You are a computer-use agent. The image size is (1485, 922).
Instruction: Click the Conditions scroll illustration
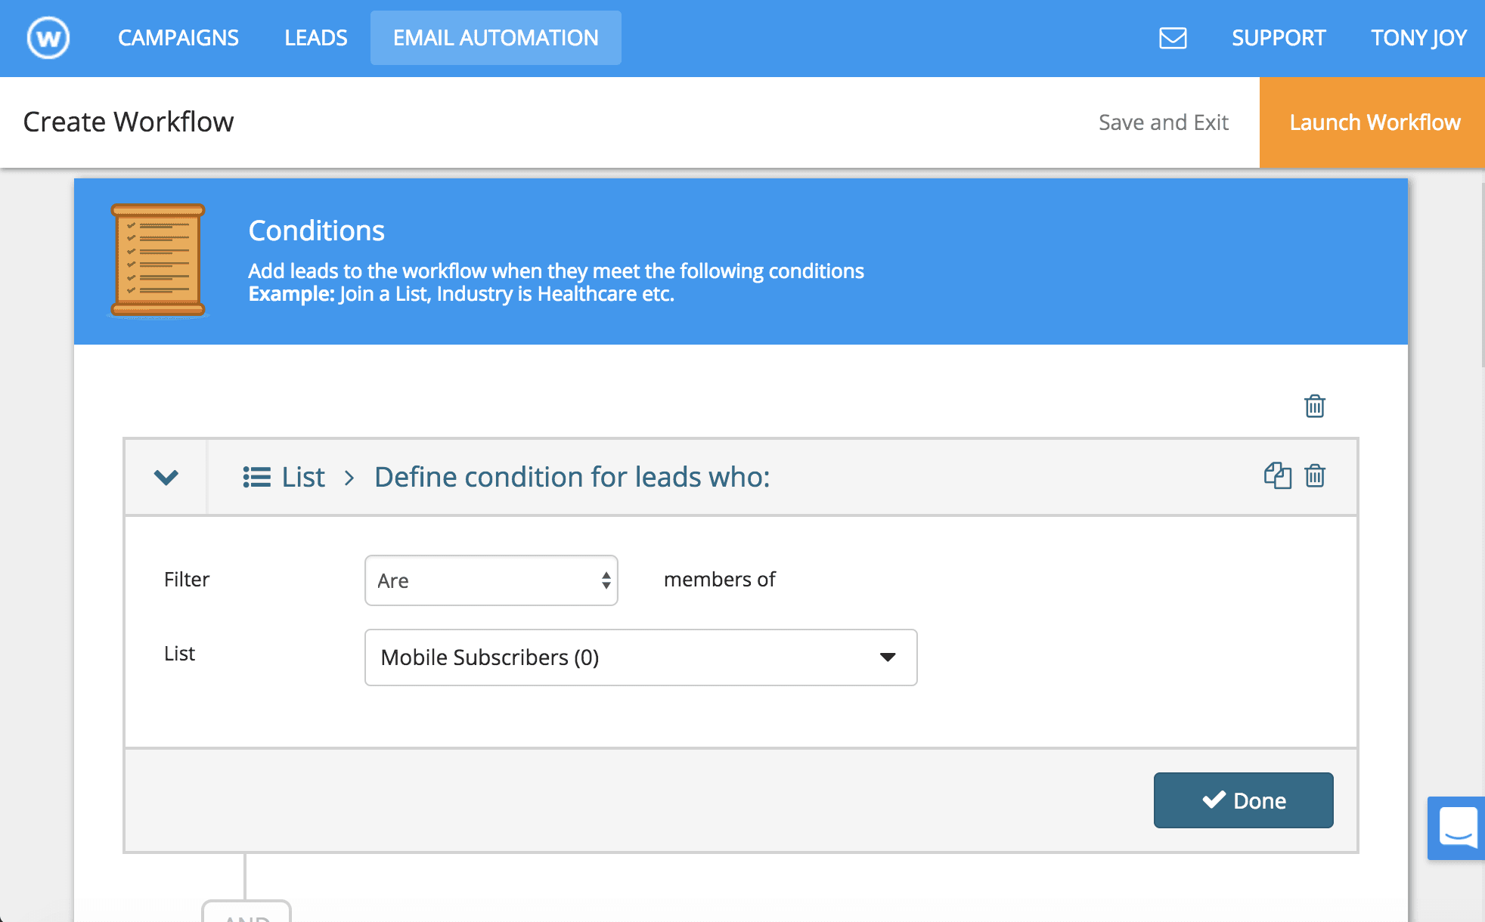(158, 259)
